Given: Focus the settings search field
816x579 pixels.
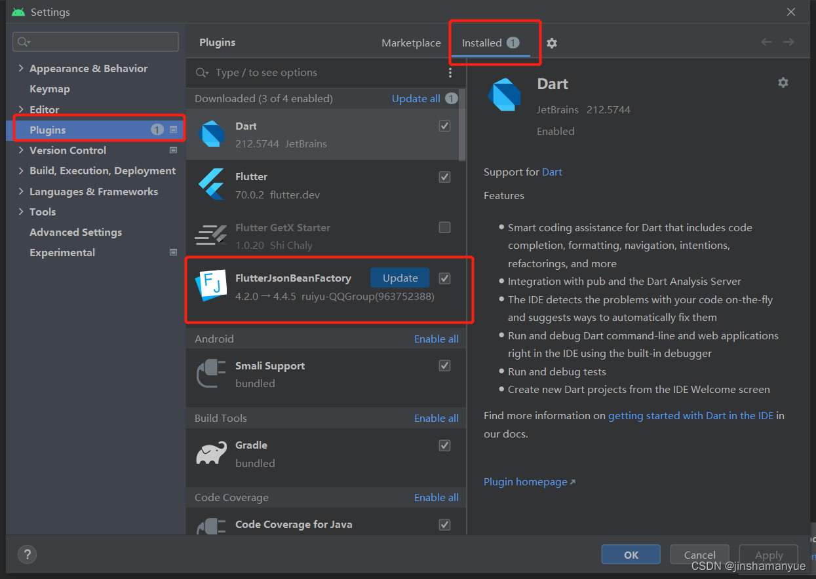Looking at the screenshot, I should click(x=96, y=42).
